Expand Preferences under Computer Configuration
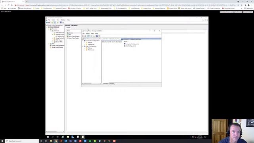 [x=85, y=44]
